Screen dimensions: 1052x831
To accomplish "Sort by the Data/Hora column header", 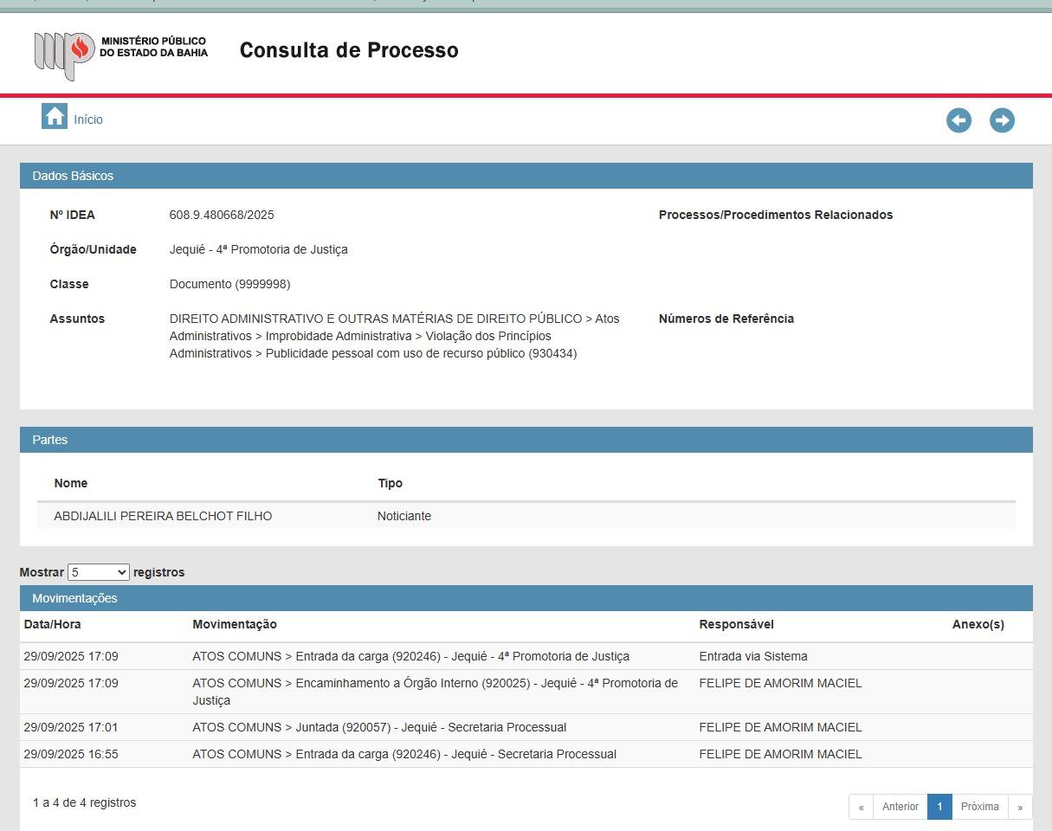I will pos(53,624).
